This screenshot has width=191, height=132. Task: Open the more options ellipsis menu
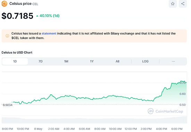tap(173, 61)
